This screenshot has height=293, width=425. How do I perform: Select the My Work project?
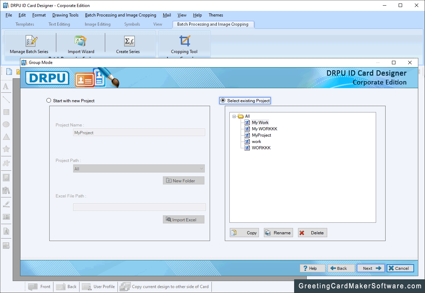(260, 123)
